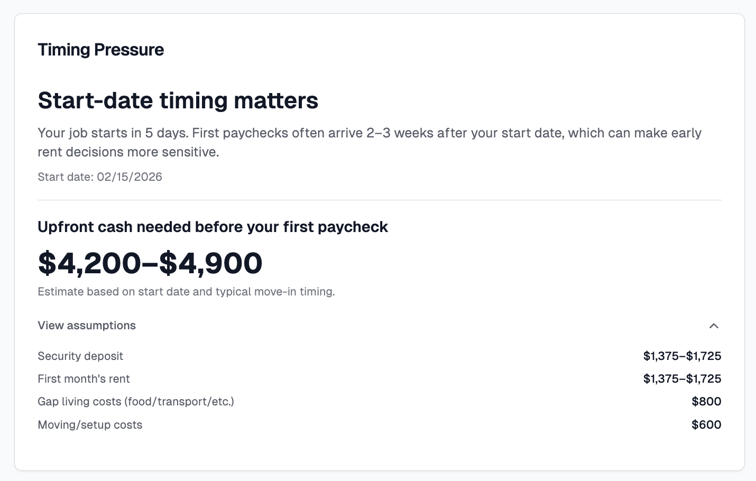Click the Start date 02/15/2026 text

pyautogui.click(x=100, y=177)
